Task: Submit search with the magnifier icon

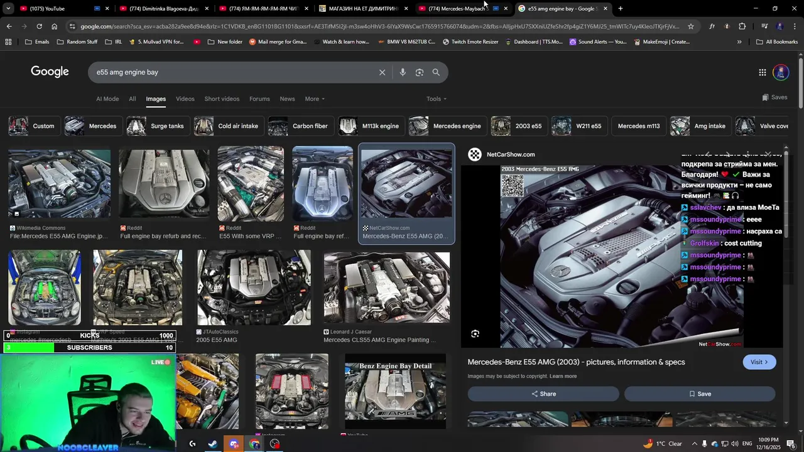Action: pyautogui.click(x=436, y=72)
